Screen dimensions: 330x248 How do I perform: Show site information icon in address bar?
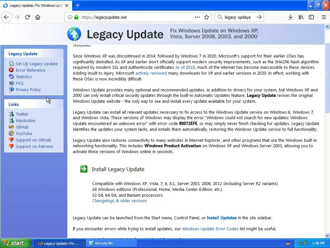(x=70, y=17)
